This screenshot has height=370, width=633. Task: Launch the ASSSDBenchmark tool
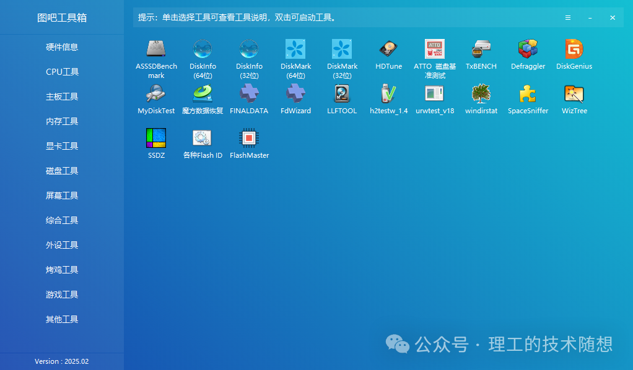(x=155, y=56)
